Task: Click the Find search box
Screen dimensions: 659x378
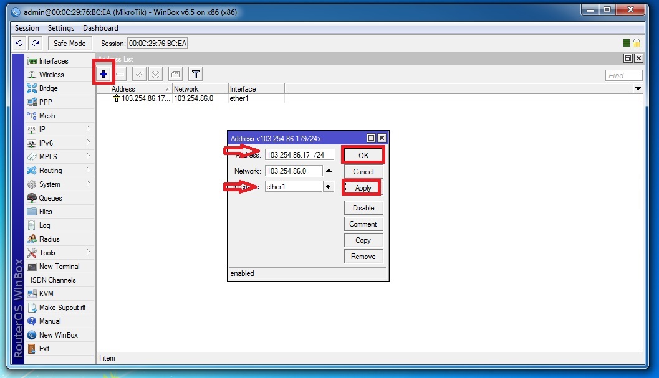Action: pos(623,75)
